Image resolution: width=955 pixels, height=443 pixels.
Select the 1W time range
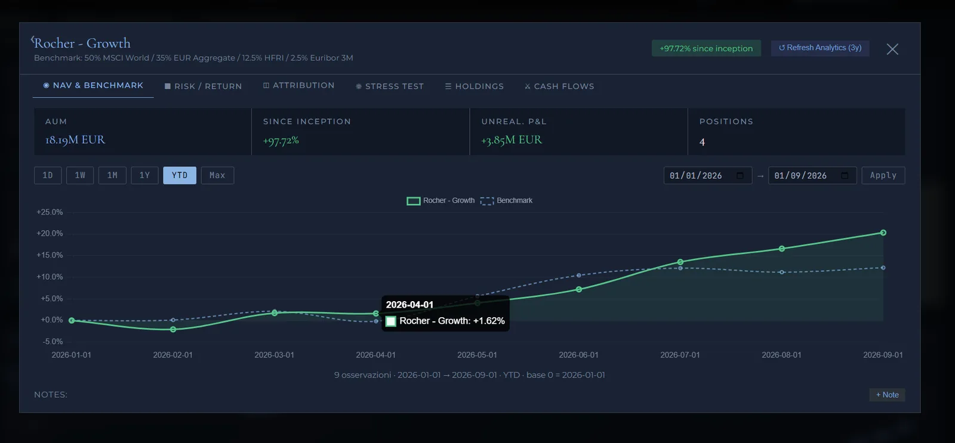pyautogui.click(x=80, y=175)
